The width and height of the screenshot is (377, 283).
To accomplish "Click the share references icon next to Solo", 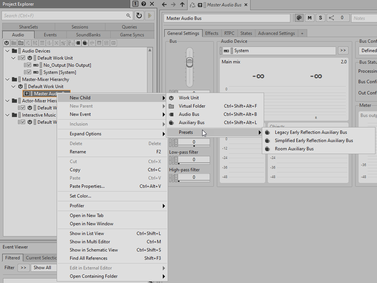I will click(331, 18).
